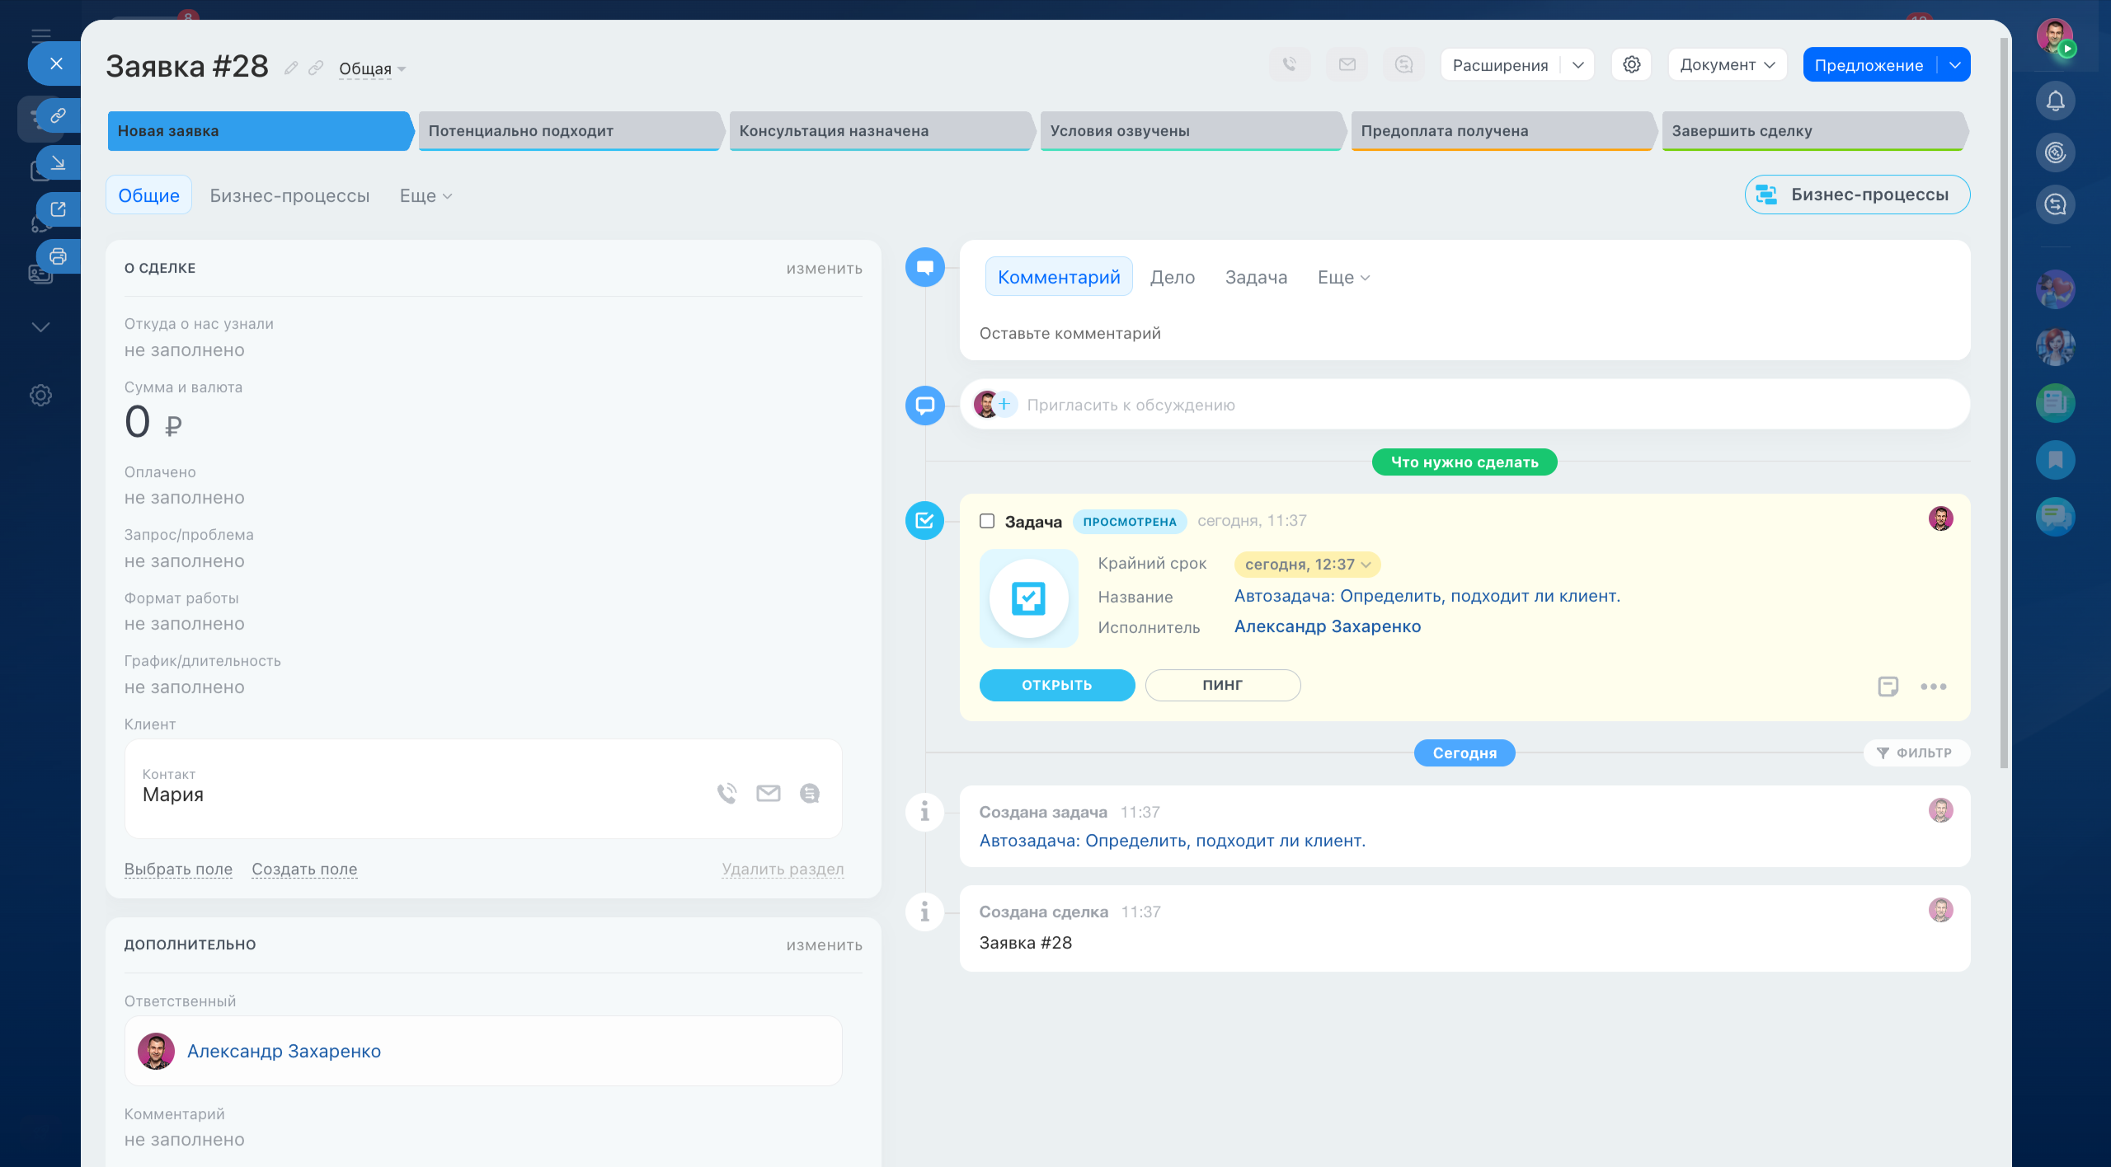
Task: Open the Документ dropdown
Action: 1727,65
